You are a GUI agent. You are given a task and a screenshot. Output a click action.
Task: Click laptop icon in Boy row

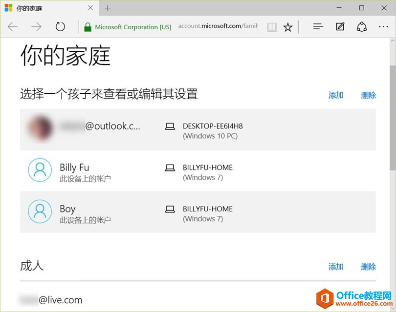coord(170,209)
